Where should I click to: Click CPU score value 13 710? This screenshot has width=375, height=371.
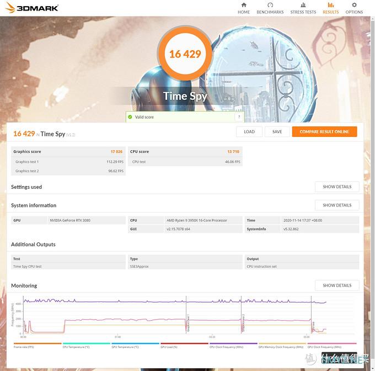[233, 151]
